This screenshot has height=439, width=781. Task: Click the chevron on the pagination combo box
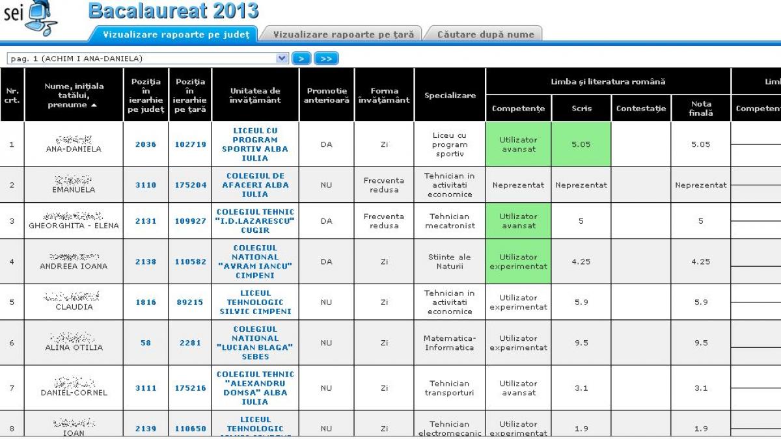tap(281, 58)
